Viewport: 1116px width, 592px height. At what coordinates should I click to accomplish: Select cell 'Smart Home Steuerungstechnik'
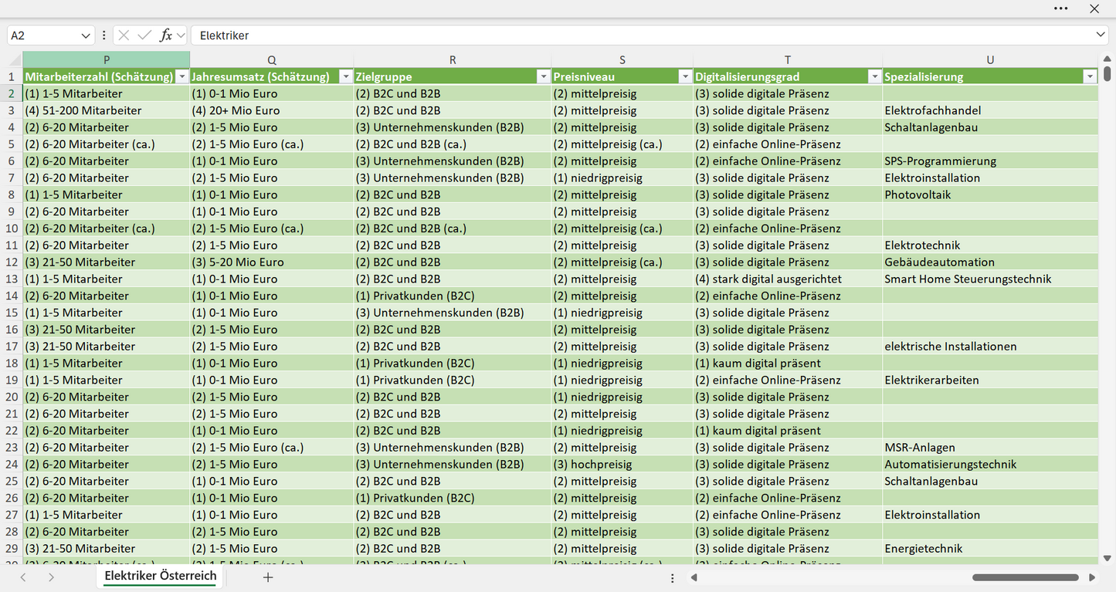tap(990, 279)
